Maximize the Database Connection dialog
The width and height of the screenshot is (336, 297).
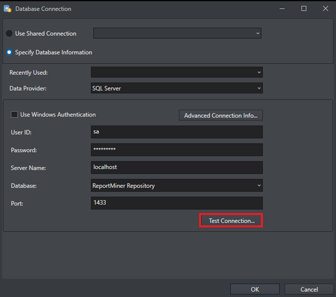pos(304,9)
